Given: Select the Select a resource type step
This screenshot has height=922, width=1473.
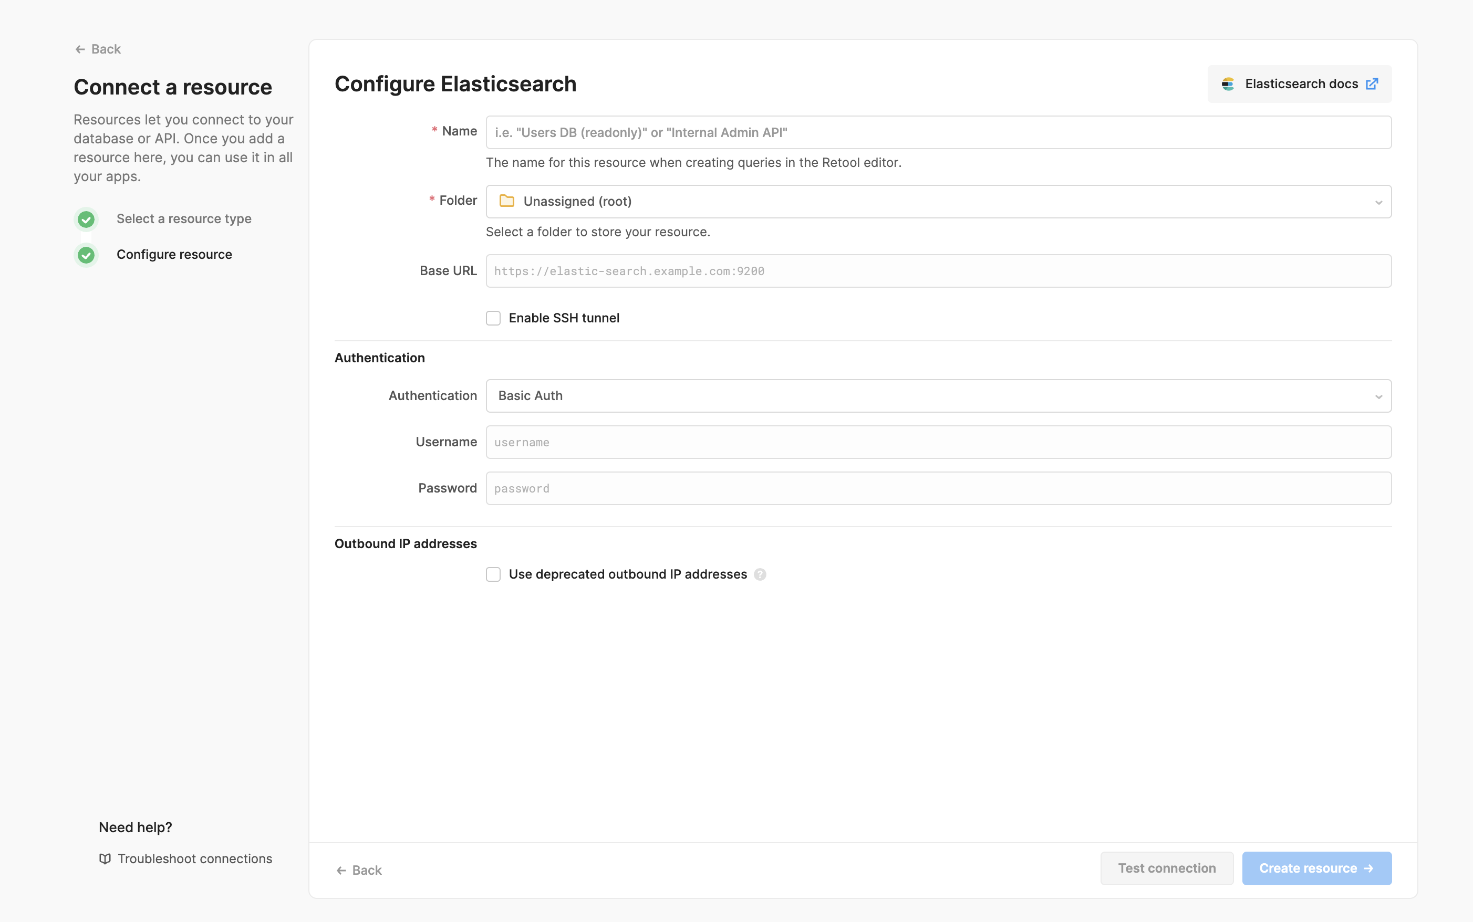Looking at the screenshot, I should tap(183, 218).
